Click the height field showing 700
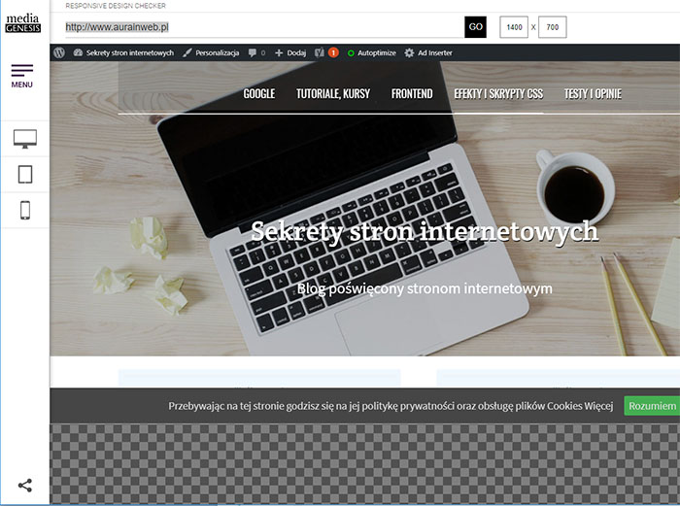 [553, 27]
